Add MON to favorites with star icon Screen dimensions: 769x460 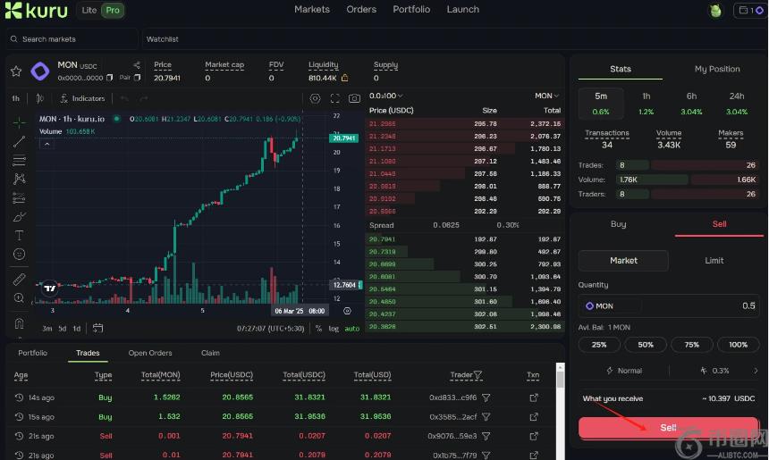15,71
